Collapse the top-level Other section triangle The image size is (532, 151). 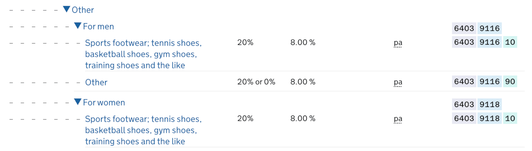tap(67, 9)
